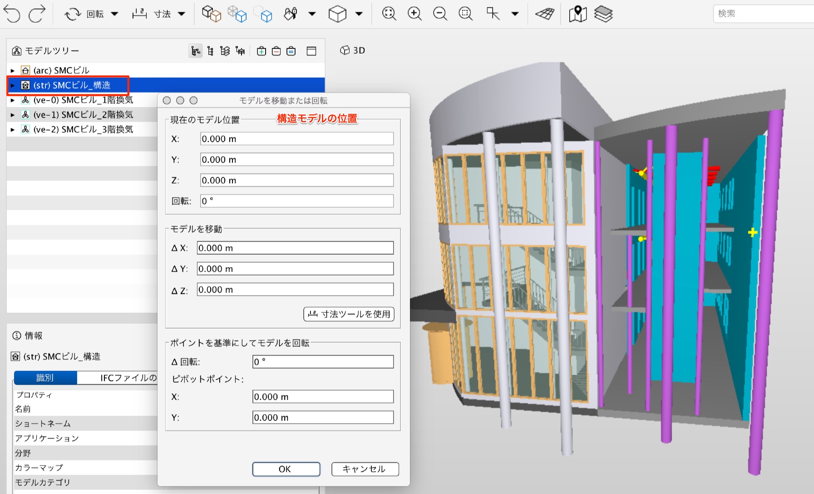The width and height of the screenshot is (814, 494).
Task: Select the third tree layers view icon
Action: pos(225,51)
